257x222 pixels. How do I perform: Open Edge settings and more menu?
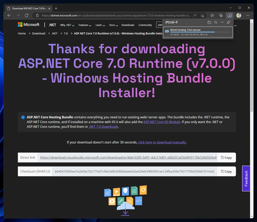(x=248, y=16)
